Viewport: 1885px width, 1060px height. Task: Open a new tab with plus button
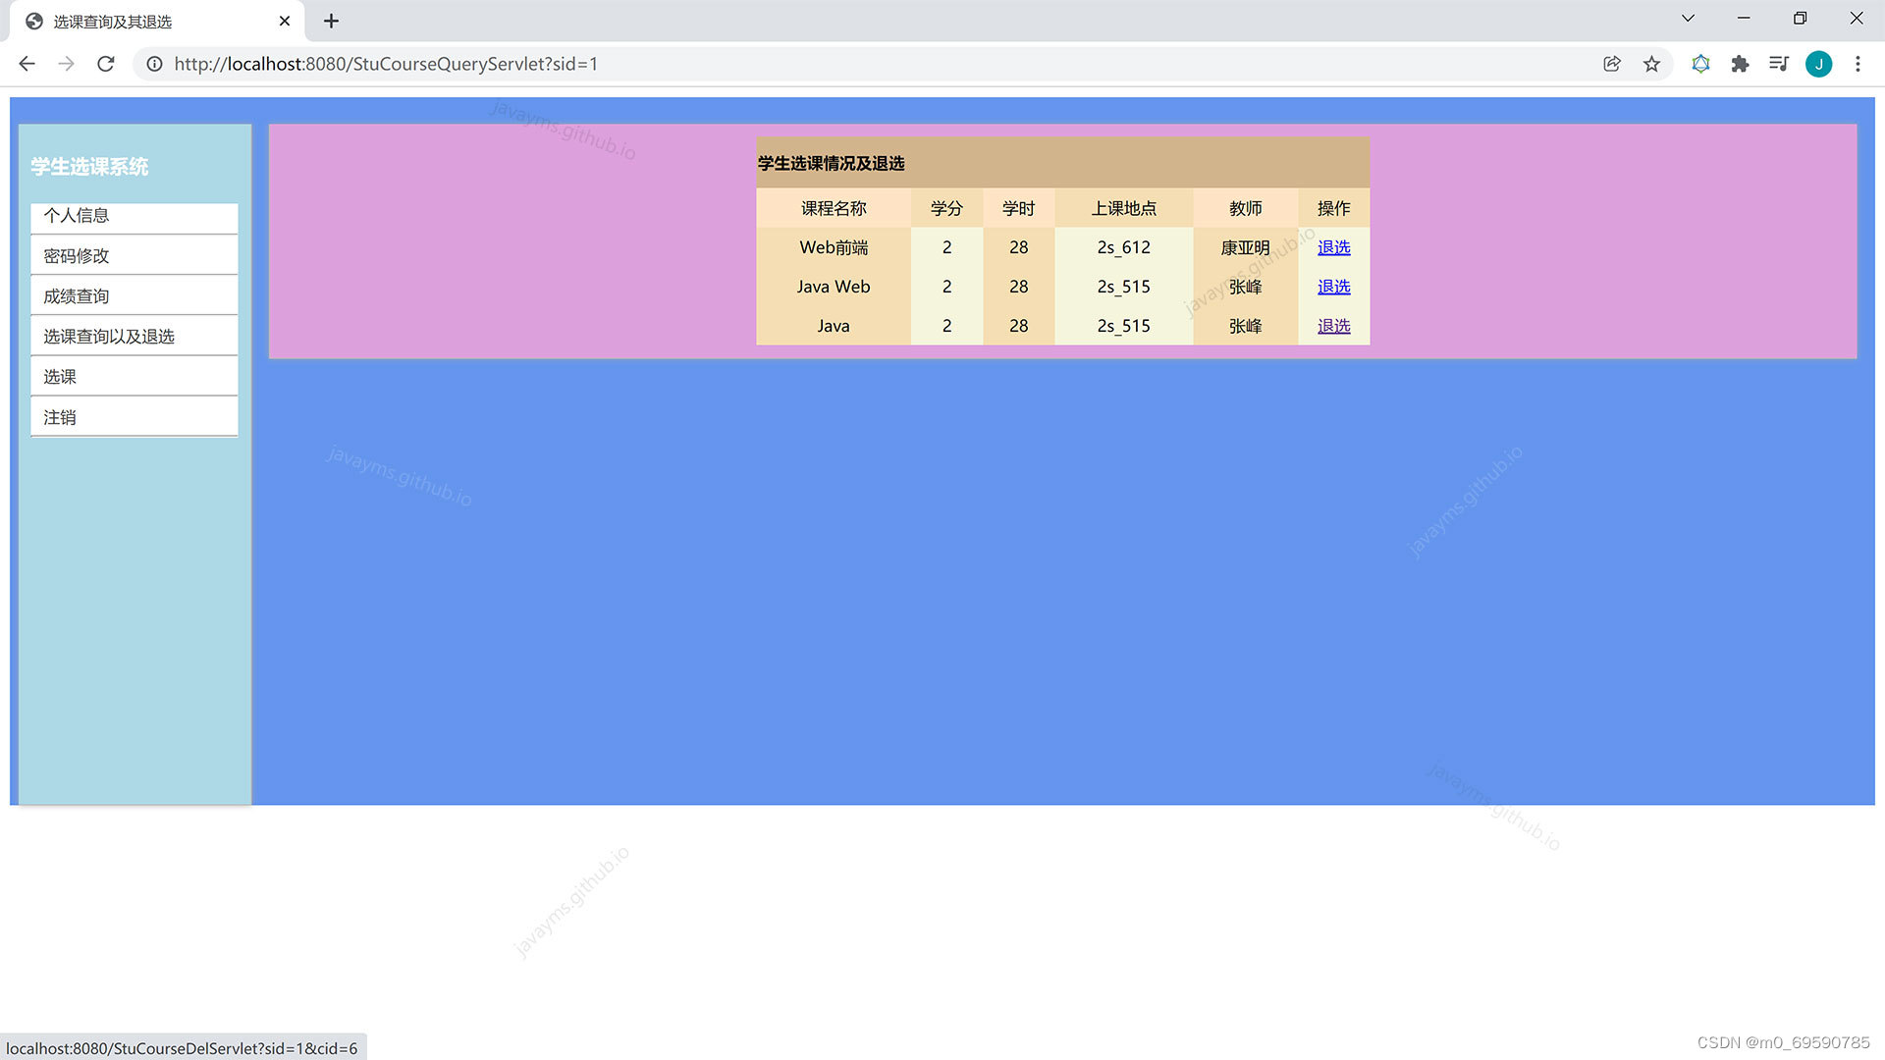coord(331,21)
